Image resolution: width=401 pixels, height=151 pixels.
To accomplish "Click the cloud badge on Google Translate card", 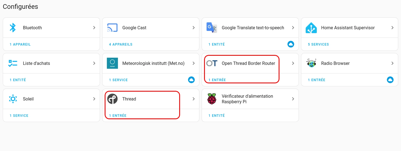I will [x=291, y=44].
